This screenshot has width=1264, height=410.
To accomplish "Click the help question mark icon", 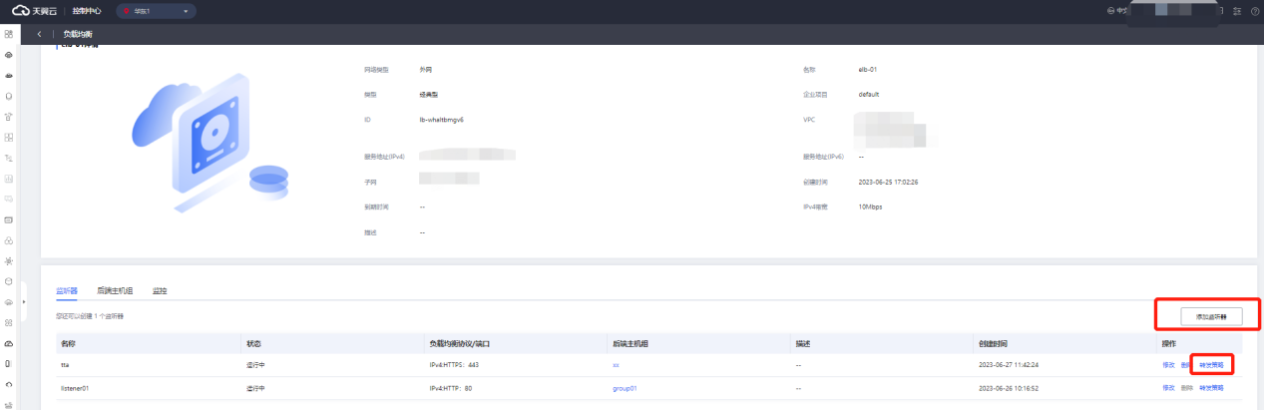I will point(1254,11).
